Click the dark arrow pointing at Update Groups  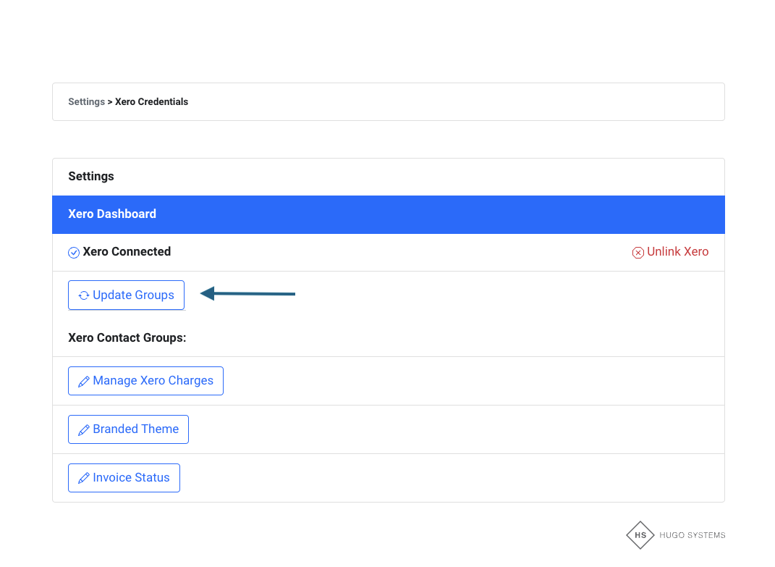coord(247,293)
